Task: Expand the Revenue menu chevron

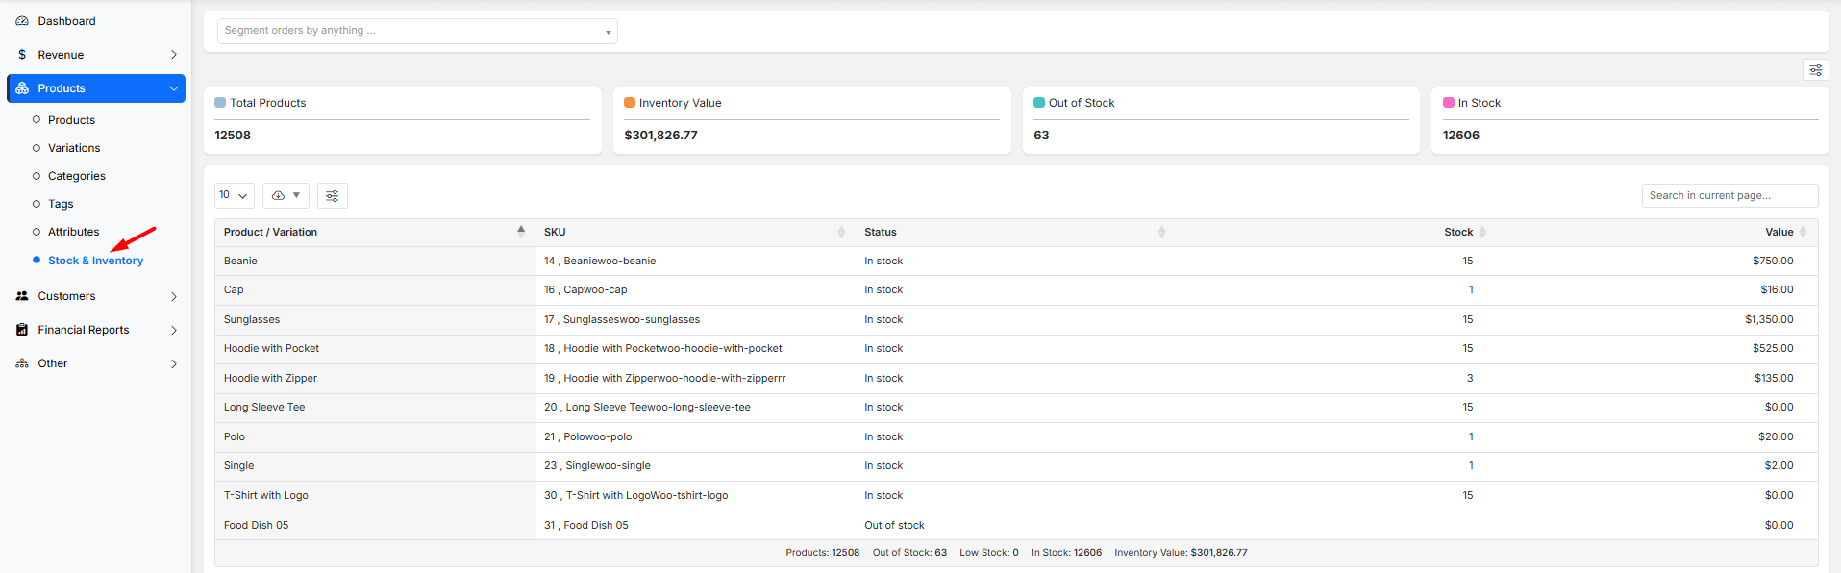Action: [x=174, y=55]
